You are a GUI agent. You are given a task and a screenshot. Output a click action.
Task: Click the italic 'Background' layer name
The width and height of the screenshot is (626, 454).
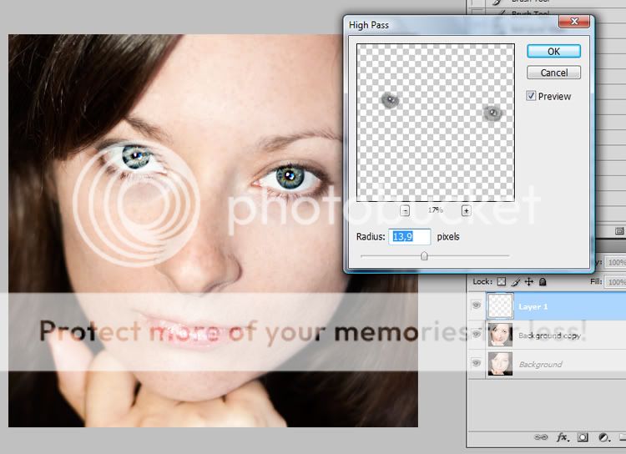540,364
